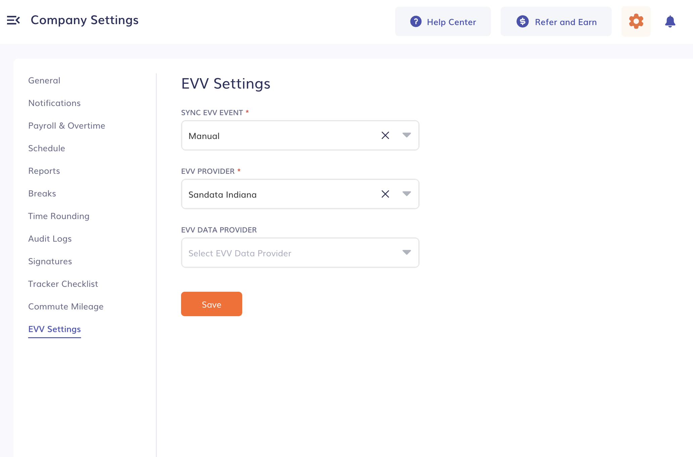
Task: Collapse the sidebar hamburger menu icon
Action: (x=13, y=20)
